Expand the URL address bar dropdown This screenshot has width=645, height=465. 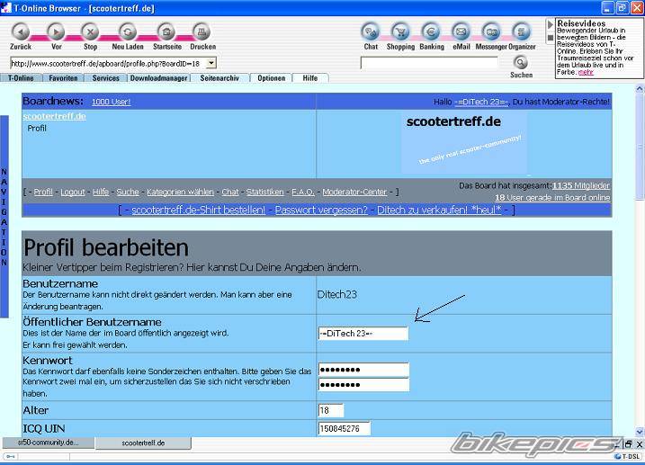pos(211,63)
